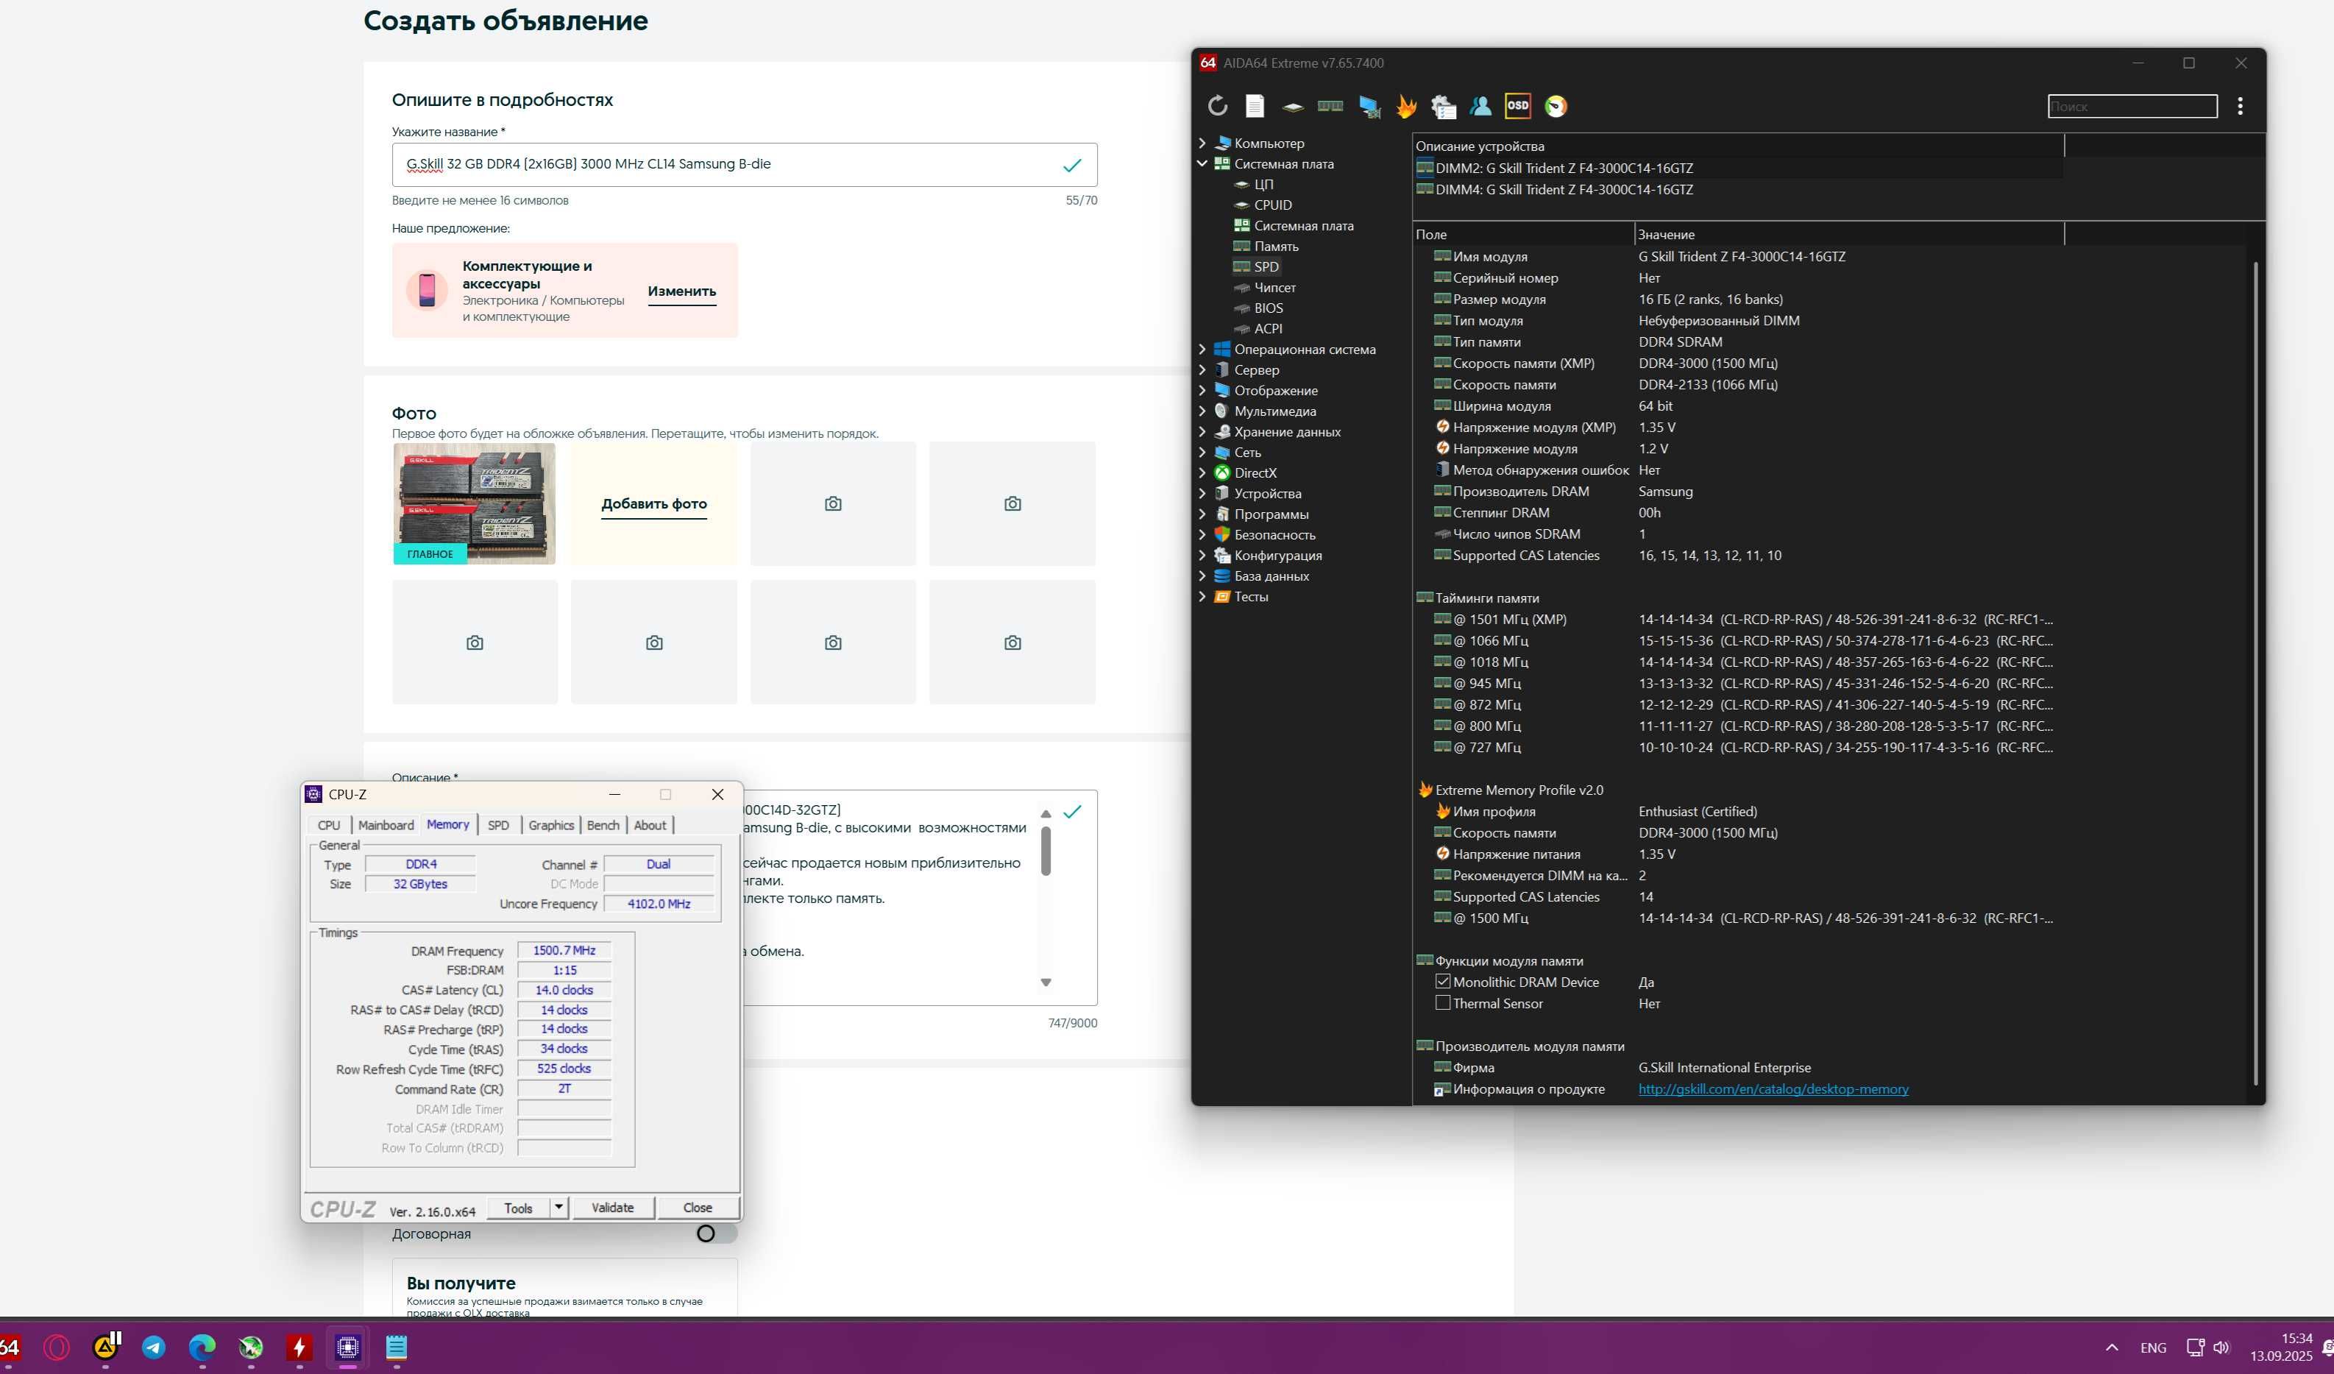The height and width of the screenshot is (1374, 2334).
Task: Click the listing title input field
Action: pyautogui.click(x=744, y=164)
